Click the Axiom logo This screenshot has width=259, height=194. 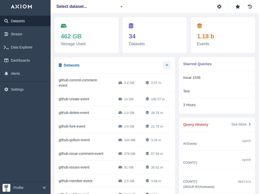click(21, 7)
